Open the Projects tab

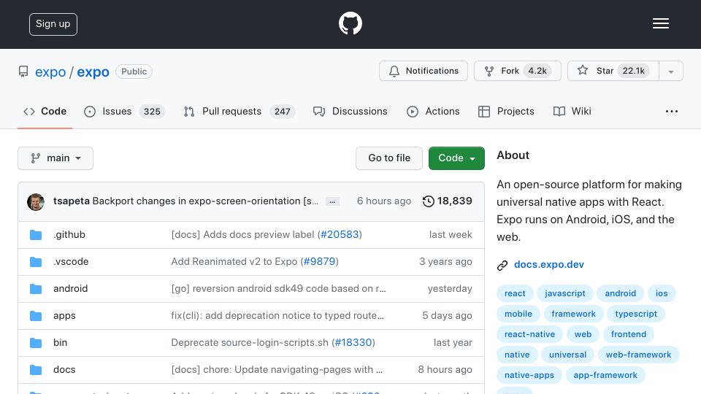click(506, 111)
